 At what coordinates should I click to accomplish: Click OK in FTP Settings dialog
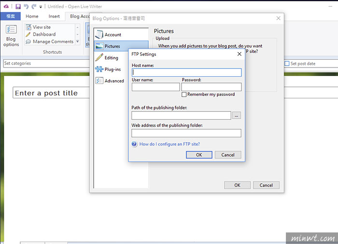pos(199,155)
